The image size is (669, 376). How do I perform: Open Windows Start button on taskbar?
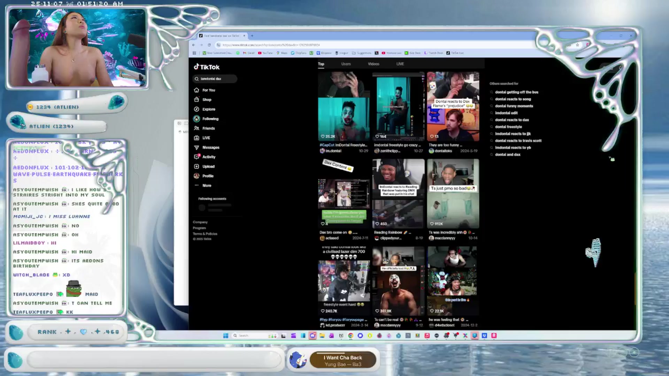tap(225, 336)
